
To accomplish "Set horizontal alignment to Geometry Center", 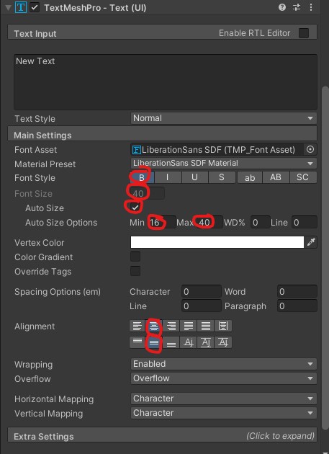I will [223, 326].
